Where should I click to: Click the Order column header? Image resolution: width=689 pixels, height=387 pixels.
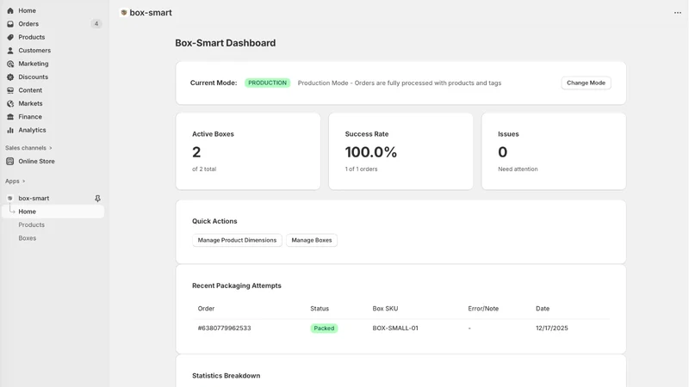(206, 309)
